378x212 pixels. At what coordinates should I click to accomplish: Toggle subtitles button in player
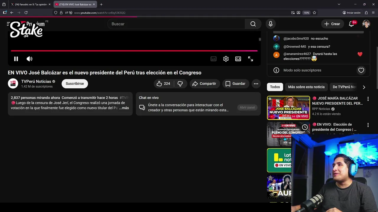pos(214,59)
